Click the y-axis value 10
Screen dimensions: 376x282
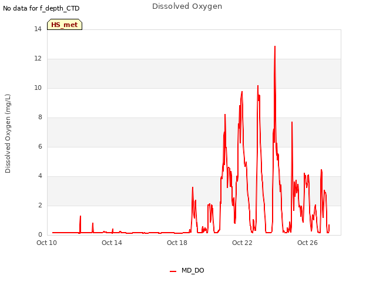click(38, 88)
